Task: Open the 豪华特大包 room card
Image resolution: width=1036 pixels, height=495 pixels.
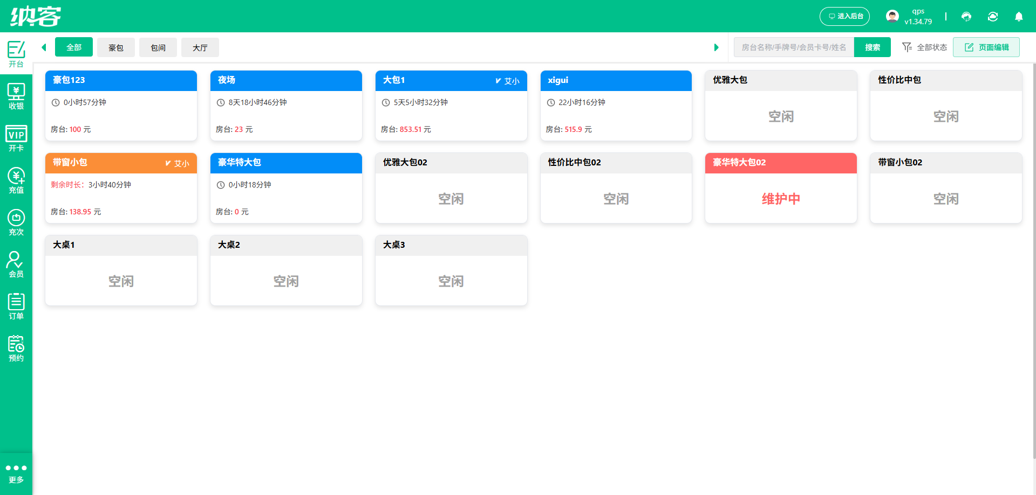Action: tap(286, 188)
